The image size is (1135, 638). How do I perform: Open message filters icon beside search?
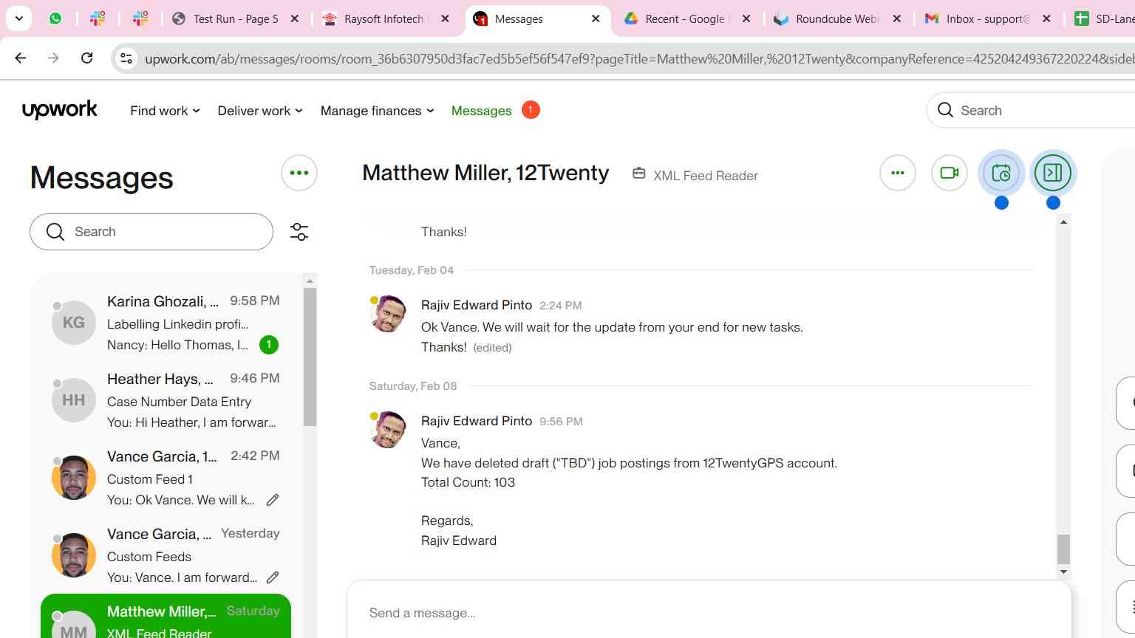pos(299,232)
